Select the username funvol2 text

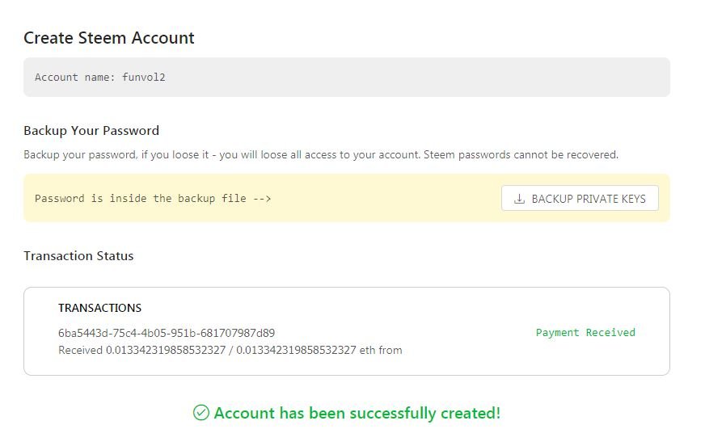[x=144, y=78]
